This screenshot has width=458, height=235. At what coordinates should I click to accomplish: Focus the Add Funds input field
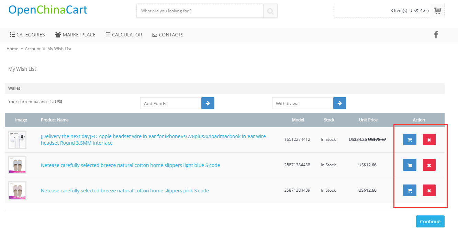(171, 103)
